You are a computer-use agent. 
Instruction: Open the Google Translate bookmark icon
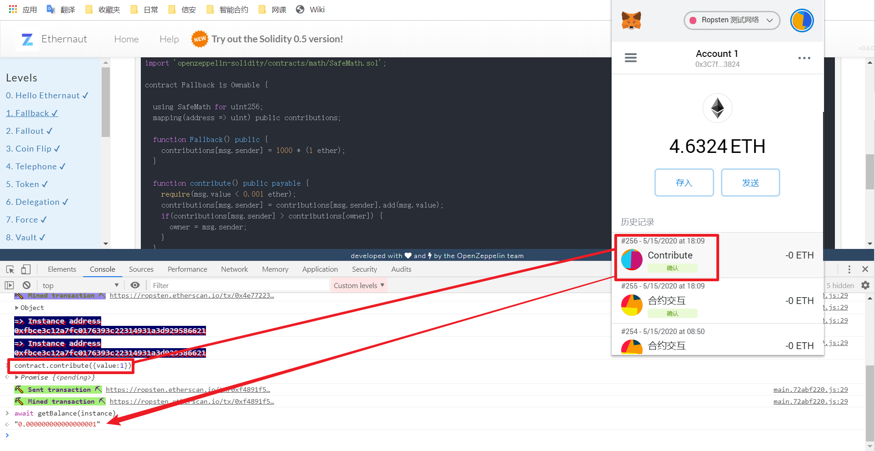(51, 9)
